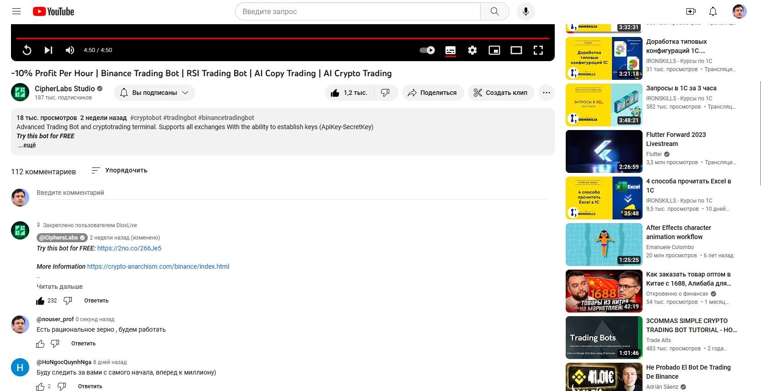Open the crypto-anarchism.com binance link
The height and width of the screenshot is (391, 761).
pyautogui.click(x=158, y=266)
